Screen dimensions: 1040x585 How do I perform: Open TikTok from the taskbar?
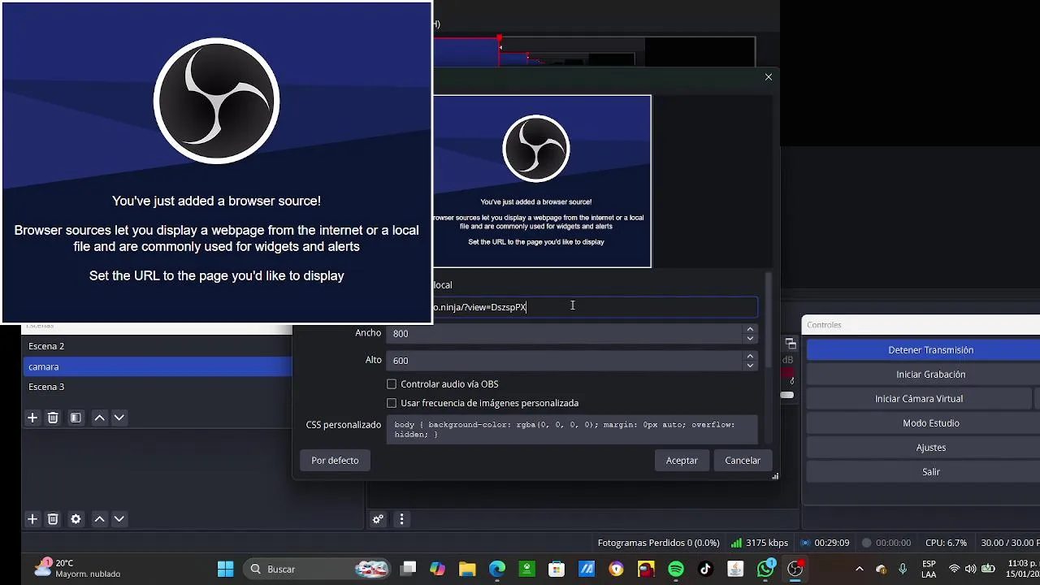(705, 570)
